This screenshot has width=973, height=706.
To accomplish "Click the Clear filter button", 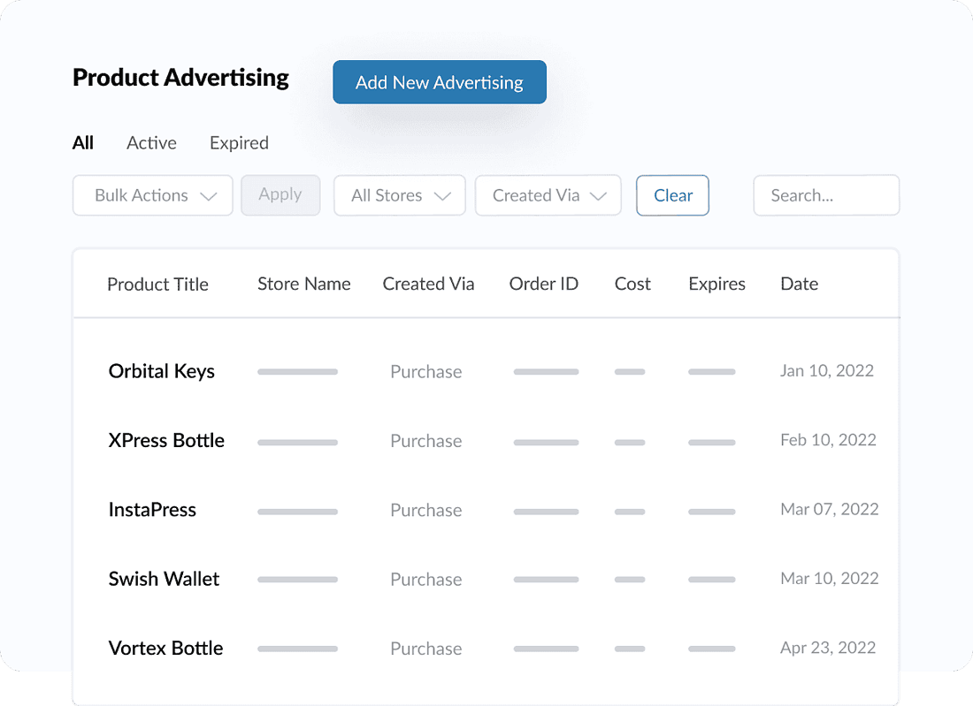I will point(672,195).
